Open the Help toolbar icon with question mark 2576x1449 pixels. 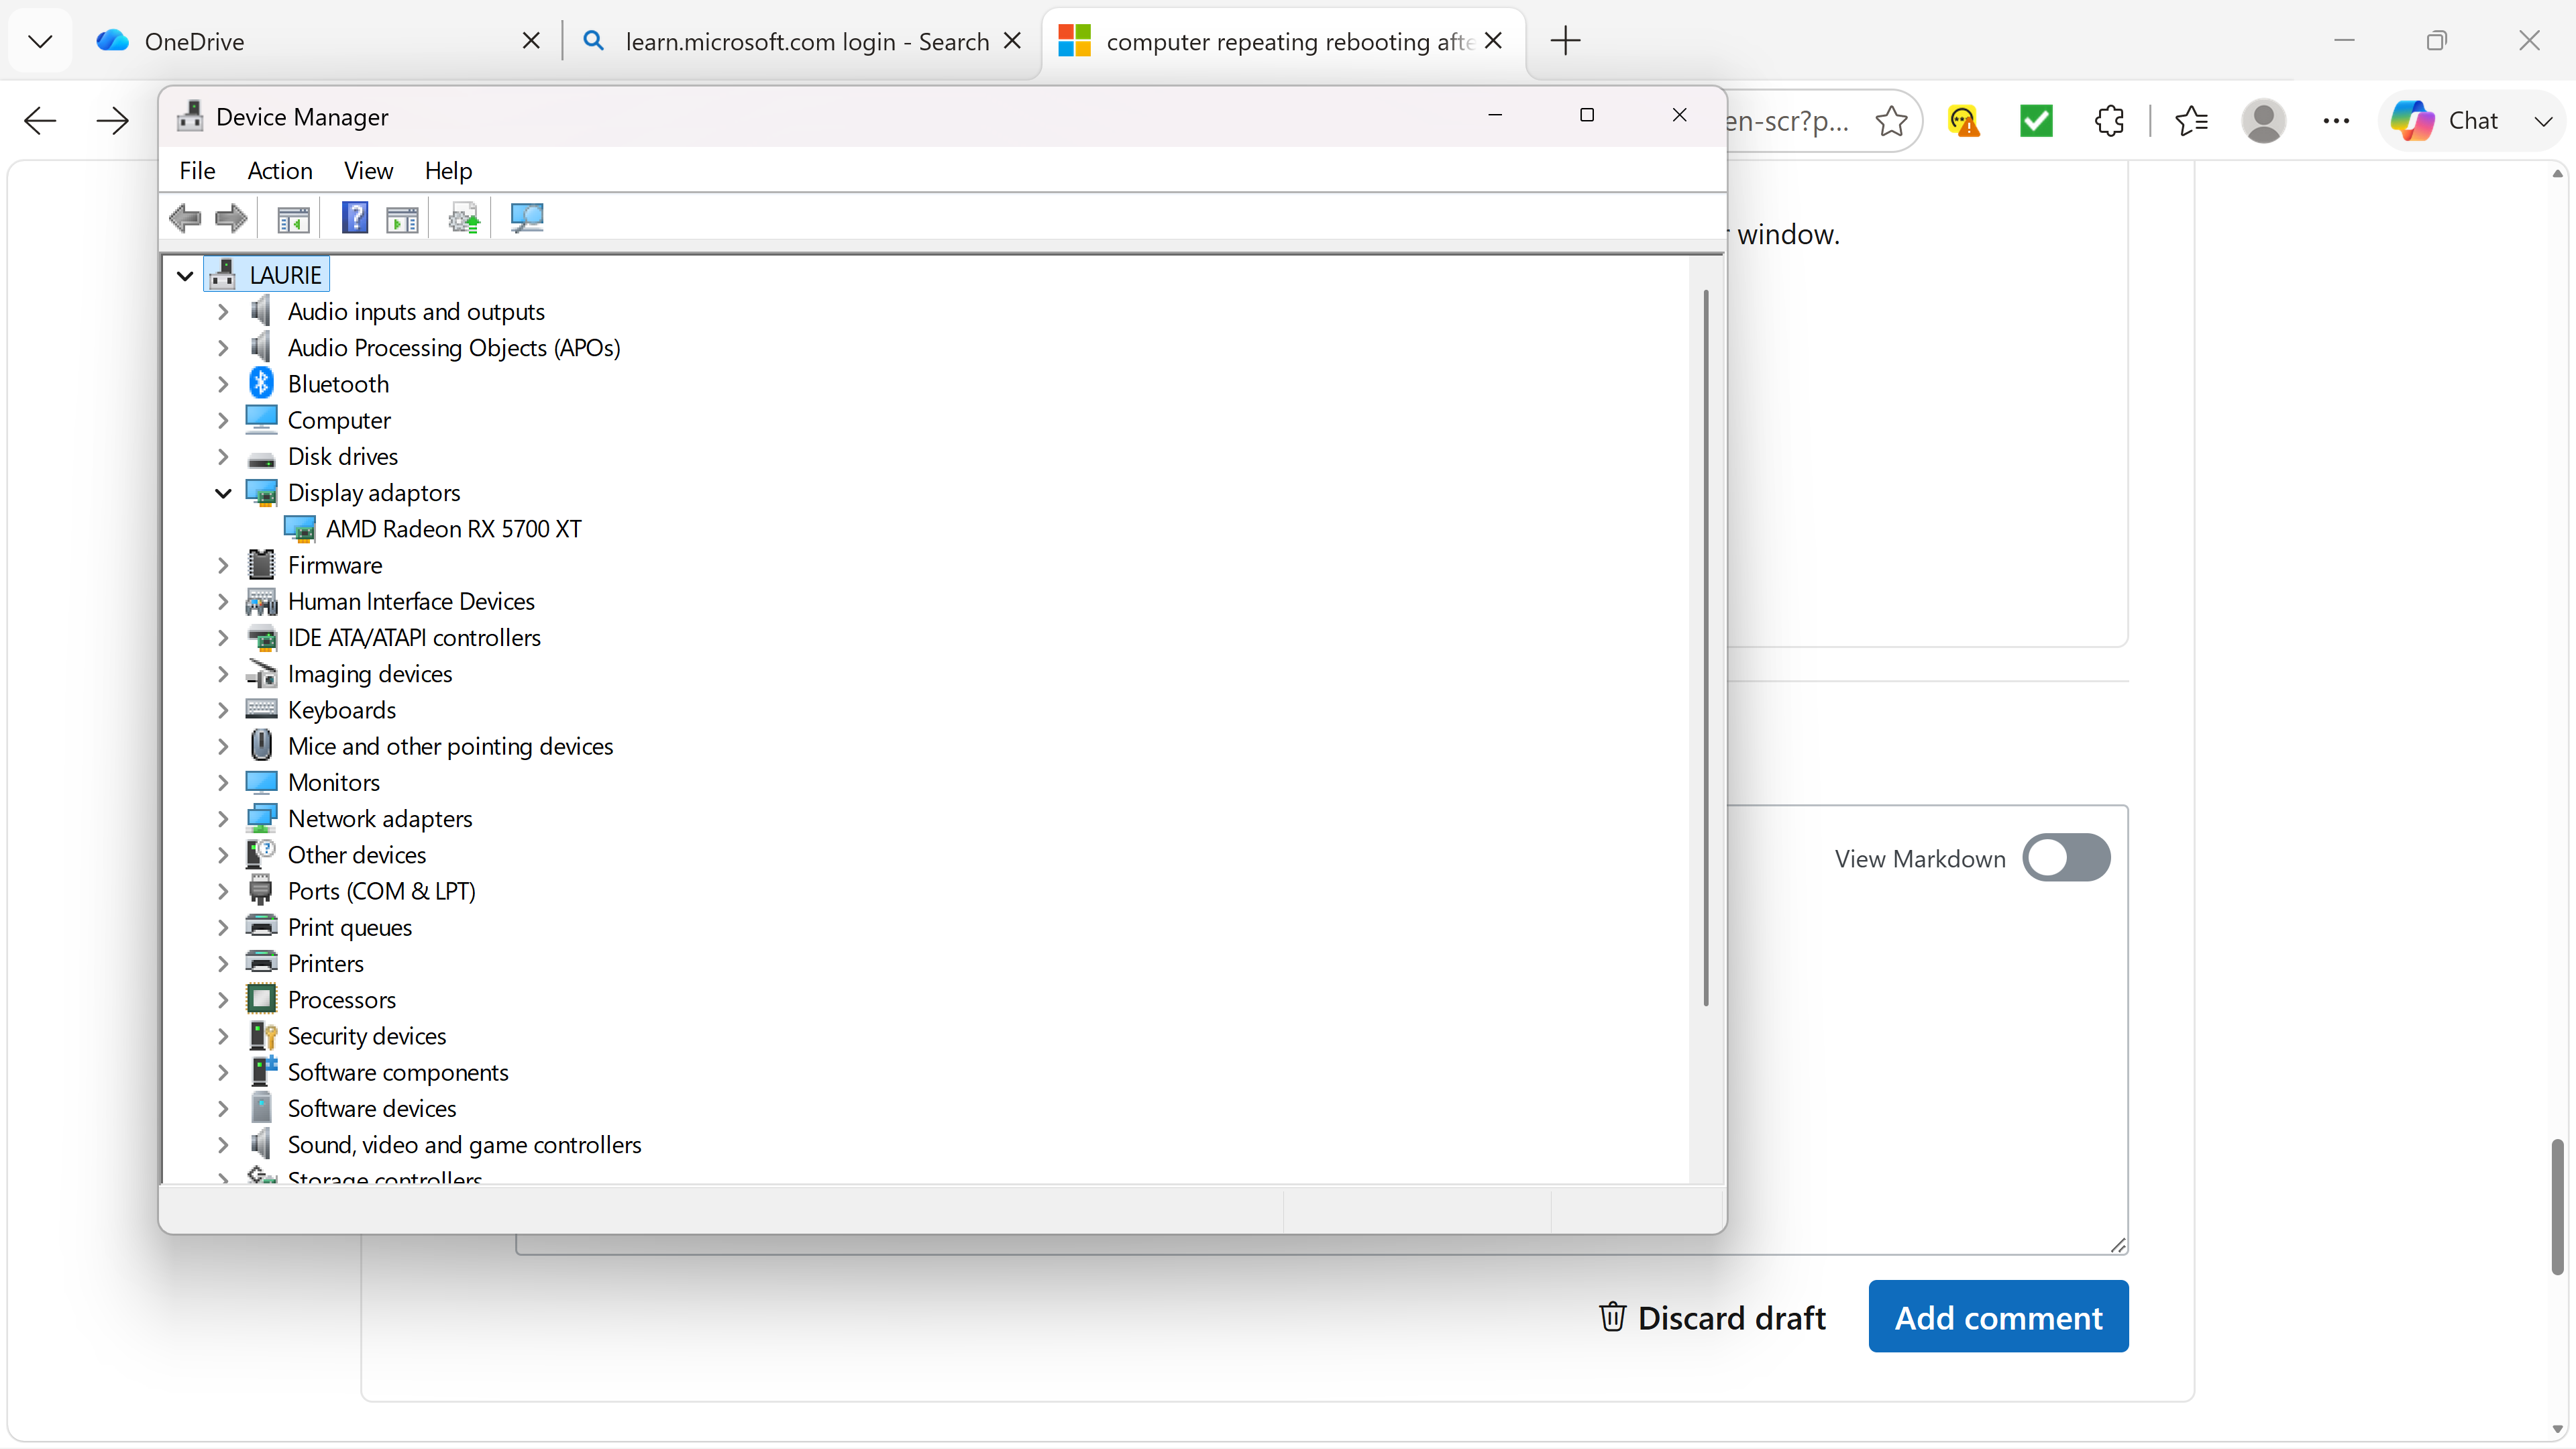click(x=355, y=218)
